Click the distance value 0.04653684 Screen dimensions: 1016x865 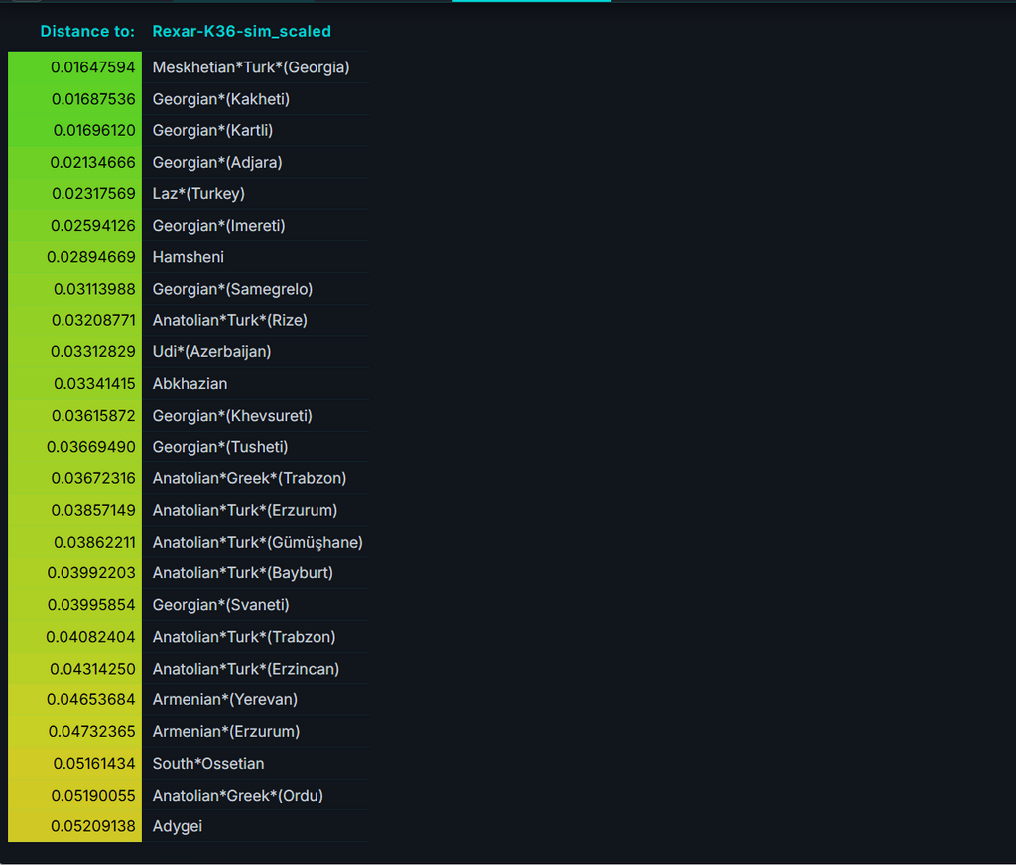90,699
